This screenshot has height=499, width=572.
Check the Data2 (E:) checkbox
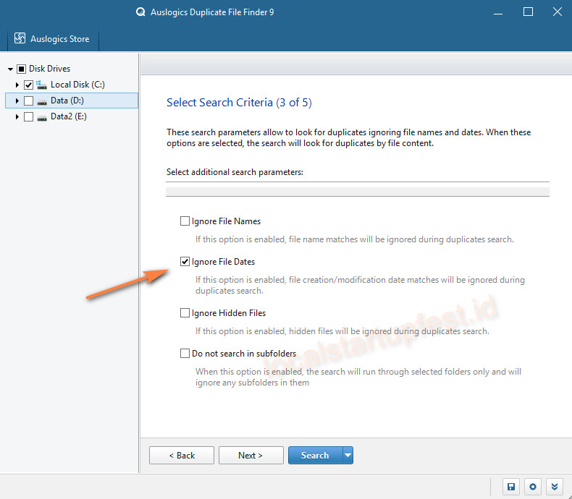click(28, 117)
